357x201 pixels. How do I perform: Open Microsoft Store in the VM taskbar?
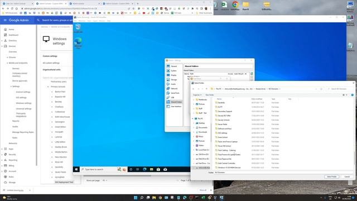[158, 169]
